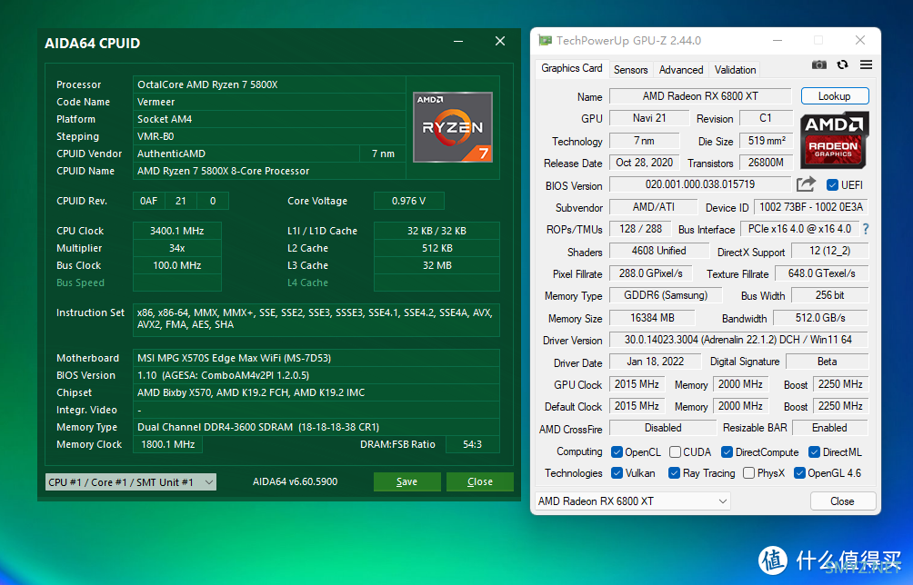
Task: Click the Memory Clock 1800.1 MHz value
Action: coord(167,444)
